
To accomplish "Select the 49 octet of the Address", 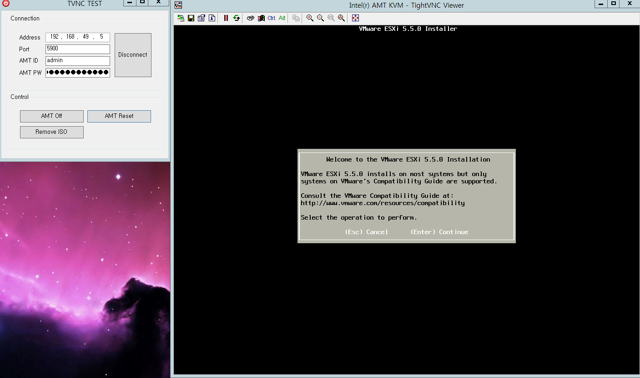I will click(x=86, y=37).
